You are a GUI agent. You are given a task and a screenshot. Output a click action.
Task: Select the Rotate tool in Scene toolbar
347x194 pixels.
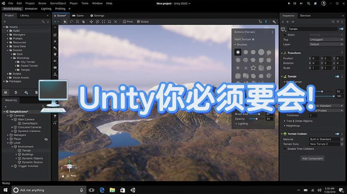click(97, 22)
